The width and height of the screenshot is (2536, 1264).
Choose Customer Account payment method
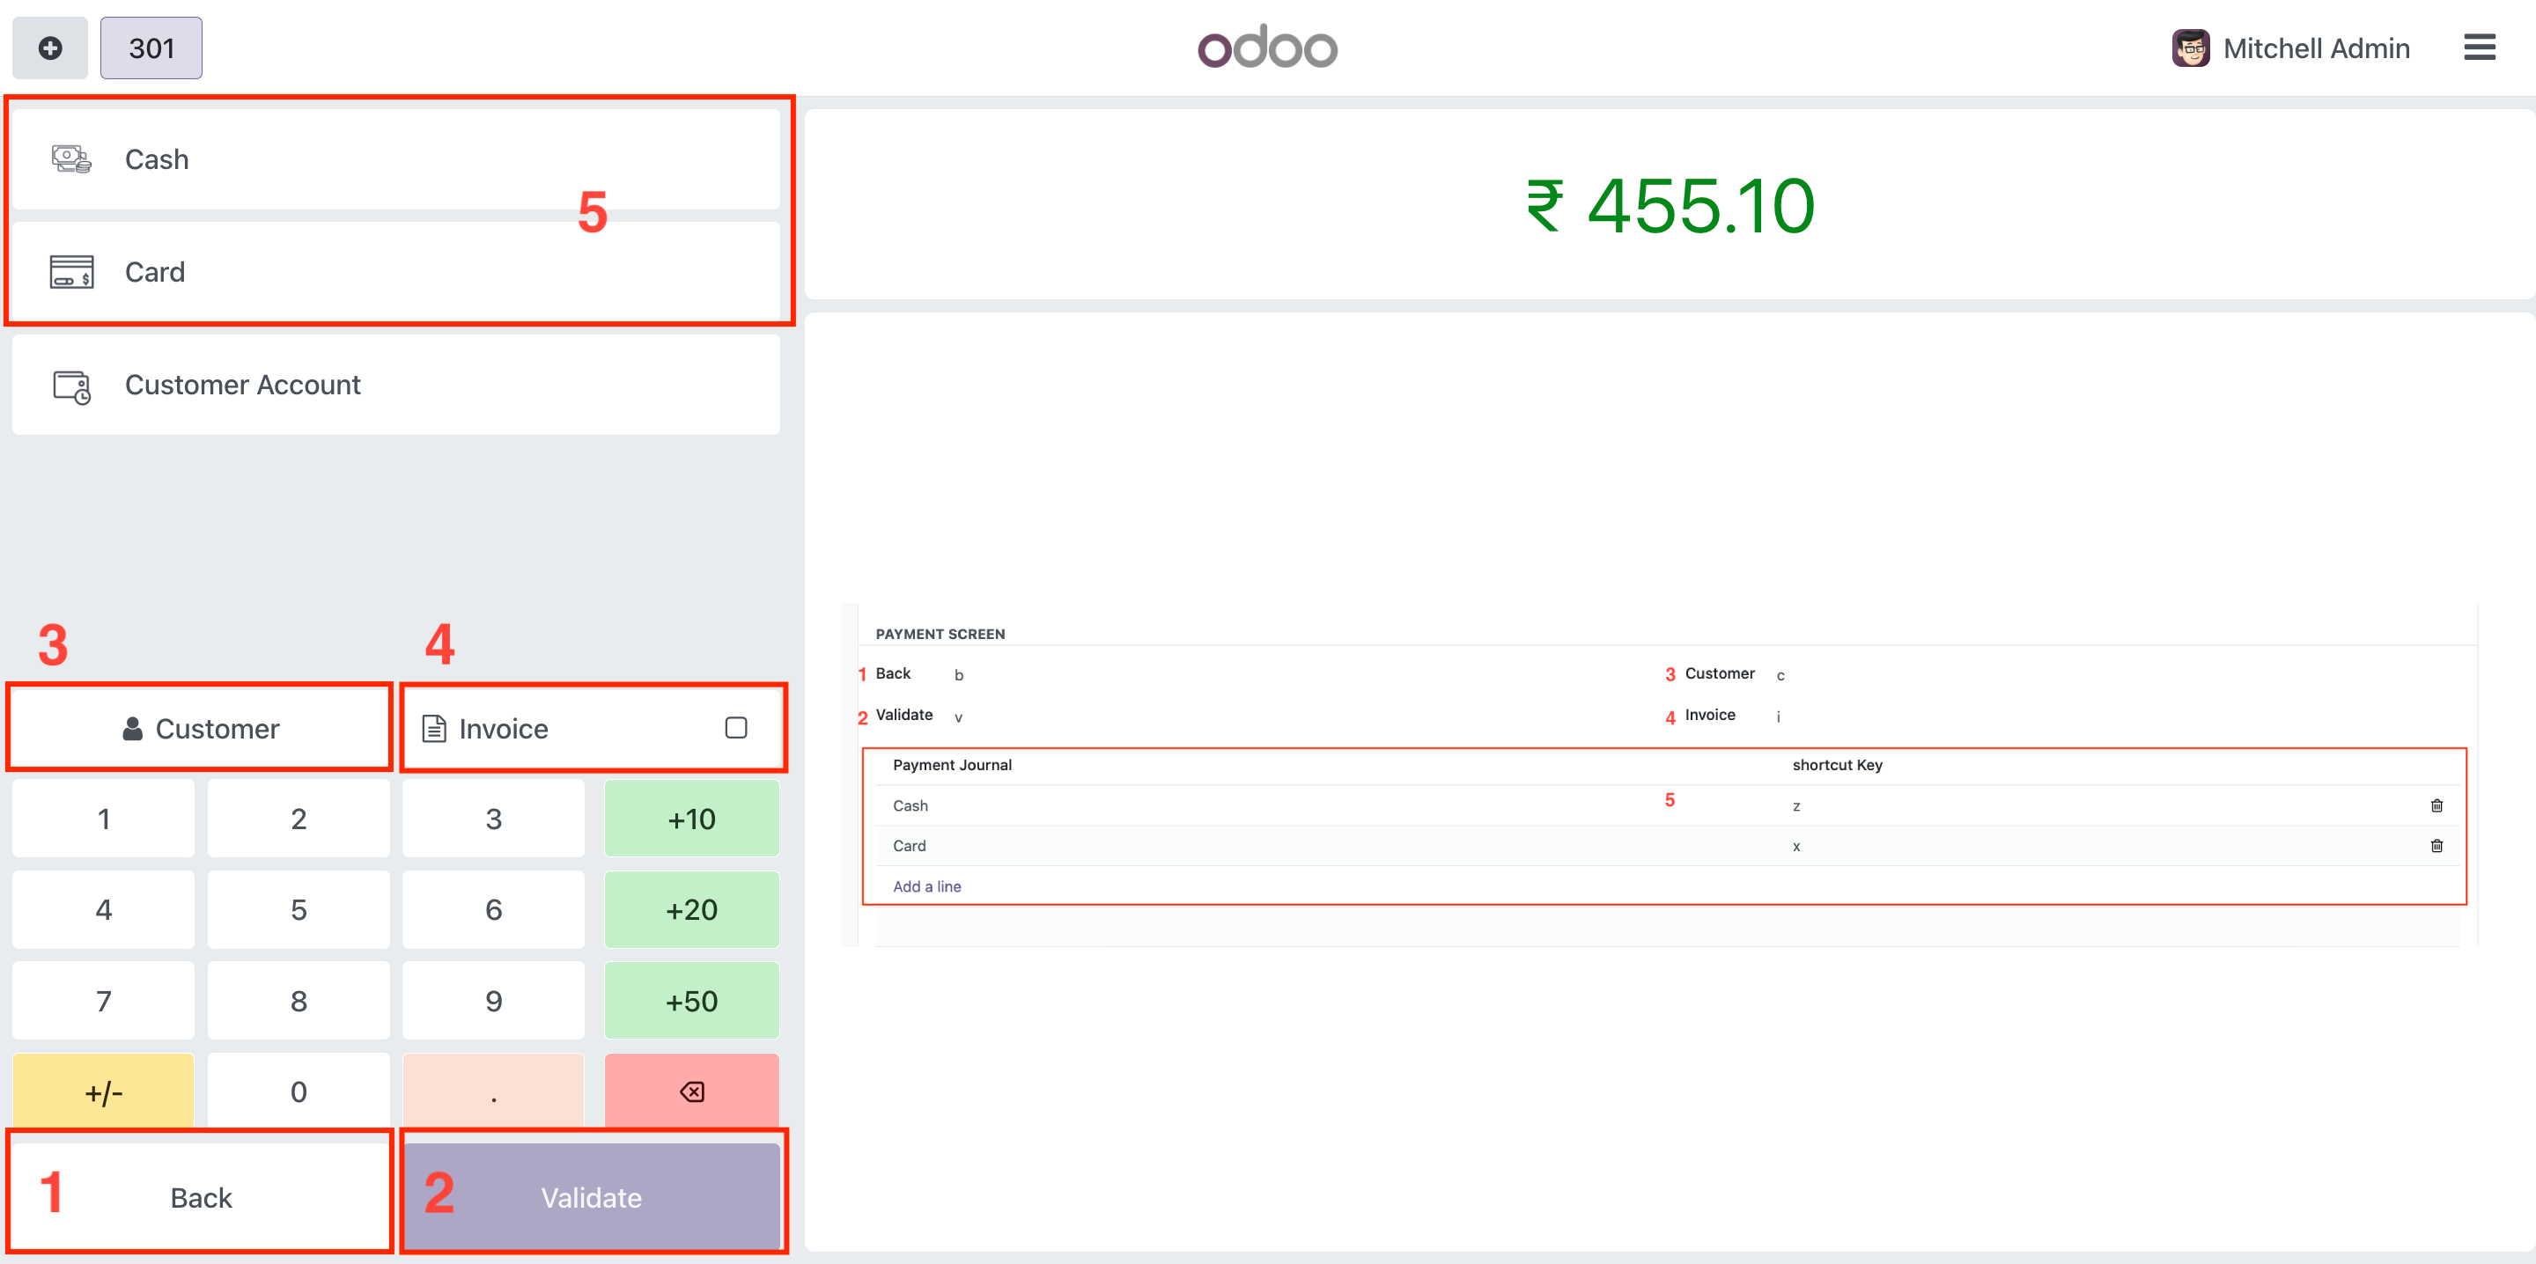pyautogui.click(x=394, y=385)
